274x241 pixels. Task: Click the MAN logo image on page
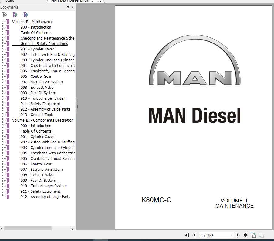[195, 60]
